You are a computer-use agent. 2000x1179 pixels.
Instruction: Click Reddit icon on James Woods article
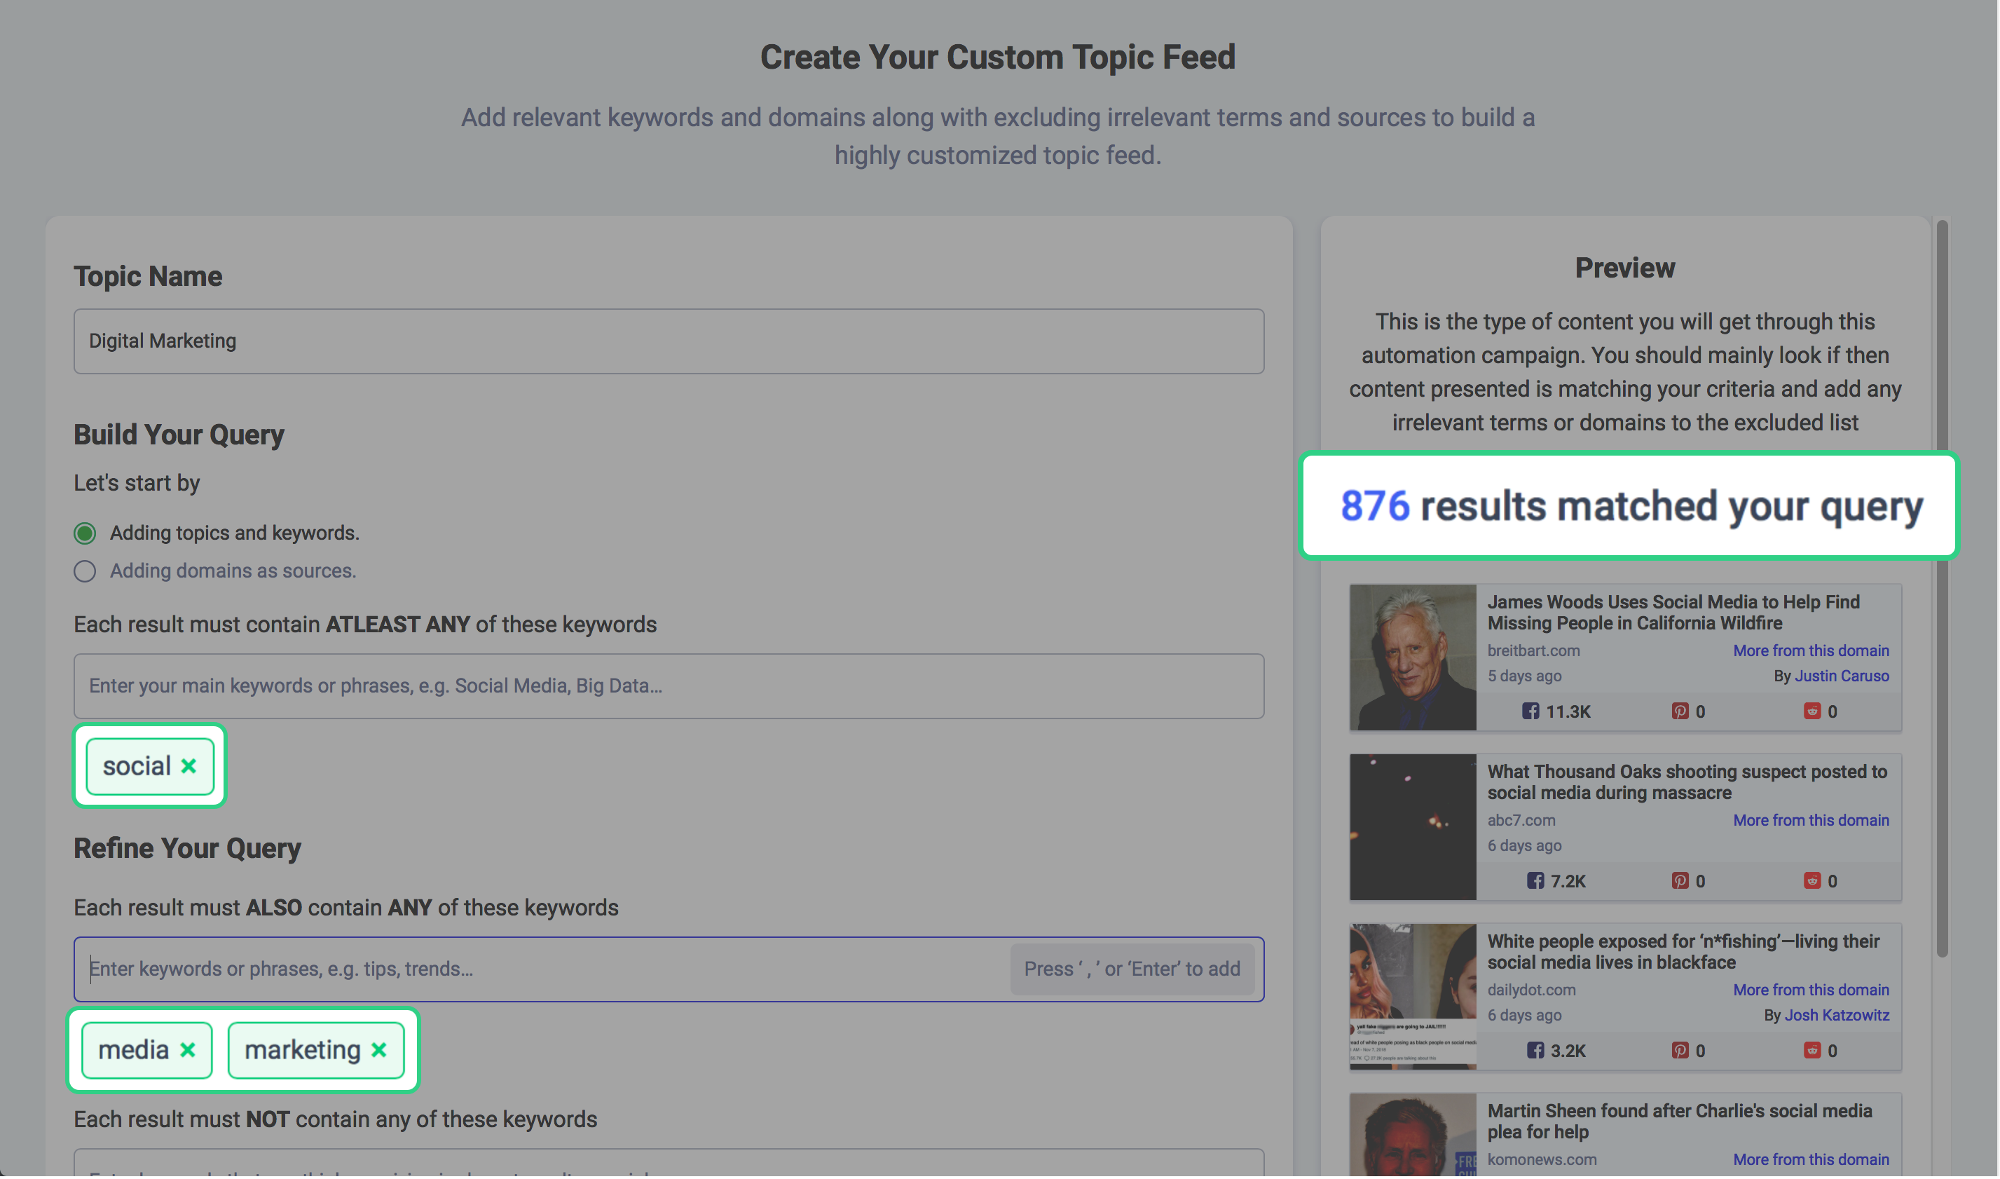click(1811, 712)
